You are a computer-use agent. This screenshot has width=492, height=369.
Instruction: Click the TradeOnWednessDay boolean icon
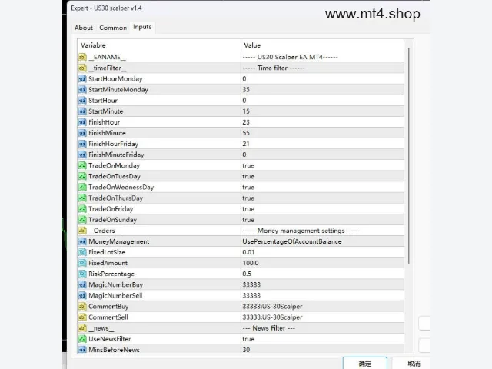tap(82, 188)
